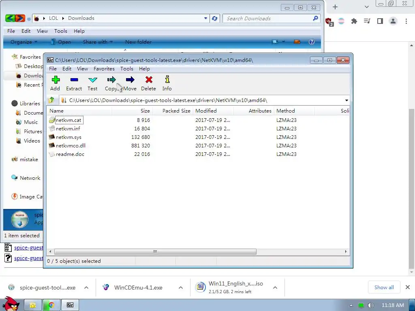Open spice-guest-tool download options chevron

pos(86,288)
